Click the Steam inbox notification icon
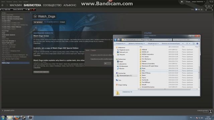Viewport: 214px width, 120px height. click(x=182, y=2)
